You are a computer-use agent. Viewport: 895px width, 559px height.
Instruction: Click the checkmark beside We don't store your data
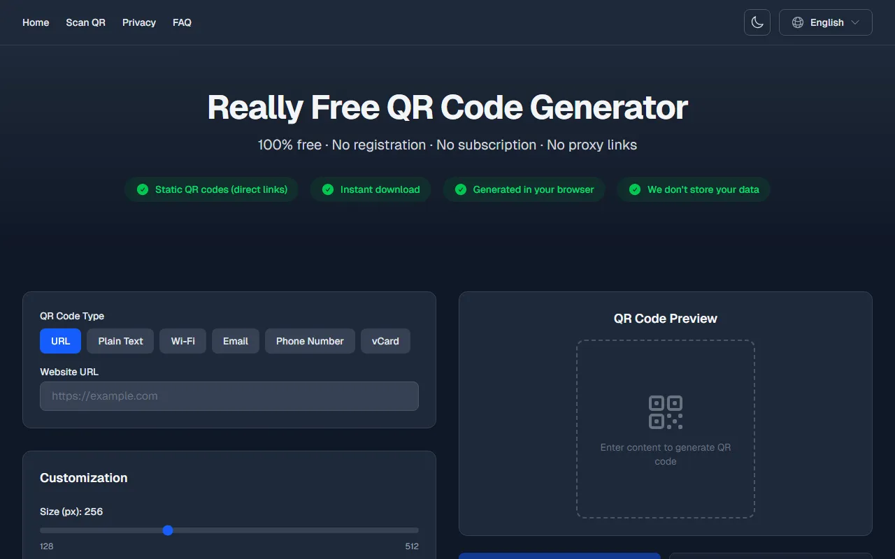(x=635, y=189)
